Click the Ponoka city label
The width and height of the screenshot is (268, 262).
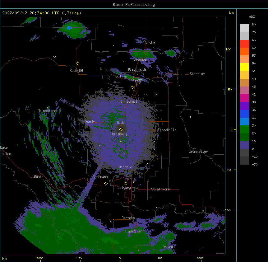point(149,42)
